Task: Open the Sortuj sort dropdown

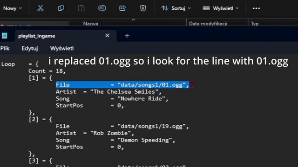Action: 176,8
